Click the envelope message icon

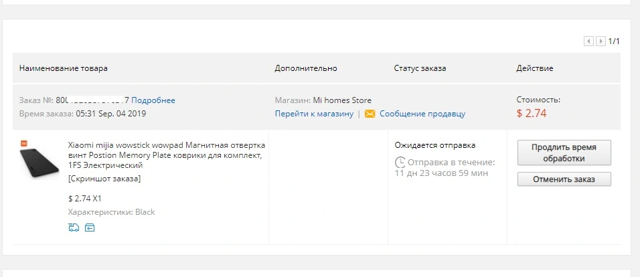pos(370,114)
